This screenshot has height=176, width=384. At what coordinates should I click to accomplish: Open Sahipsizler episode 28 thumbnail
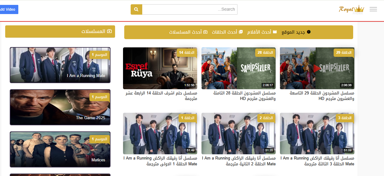238,68
